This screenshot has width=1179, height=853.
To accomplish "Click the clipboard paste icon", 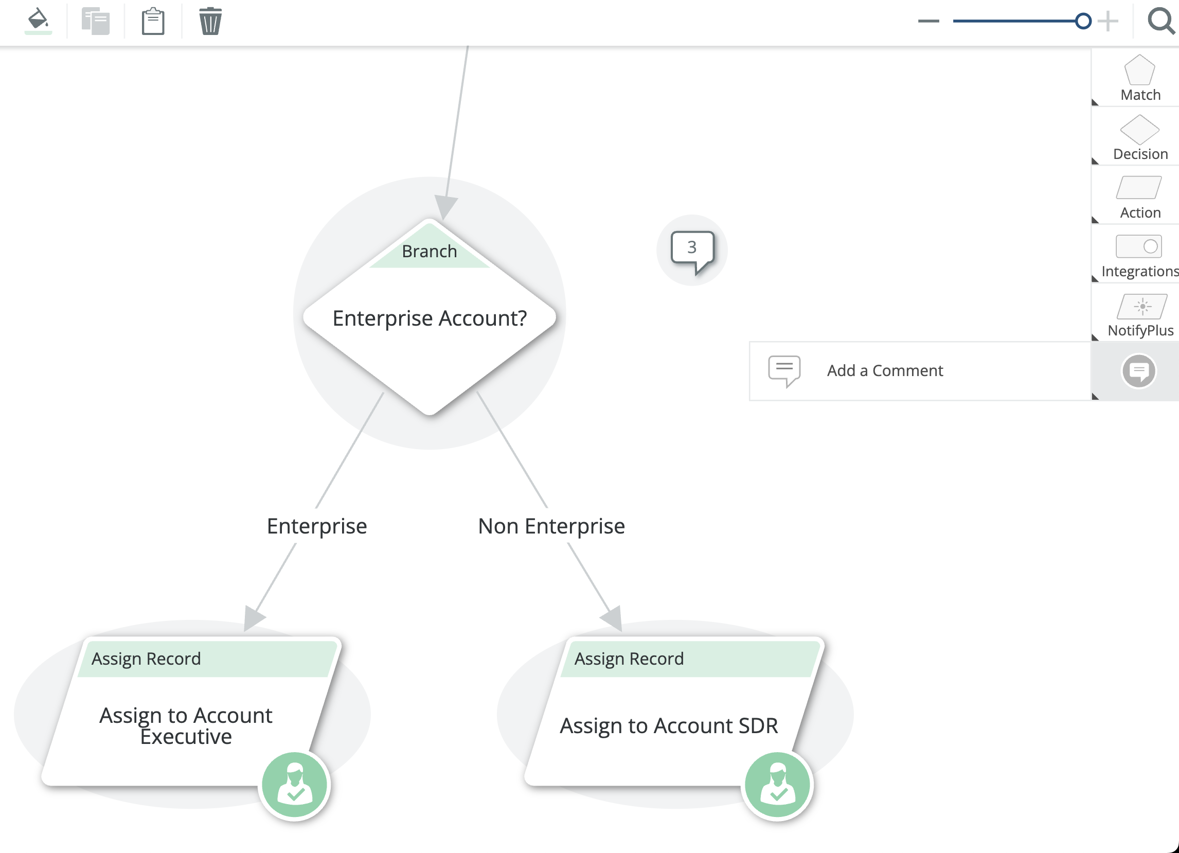I will tap(153, 21).
